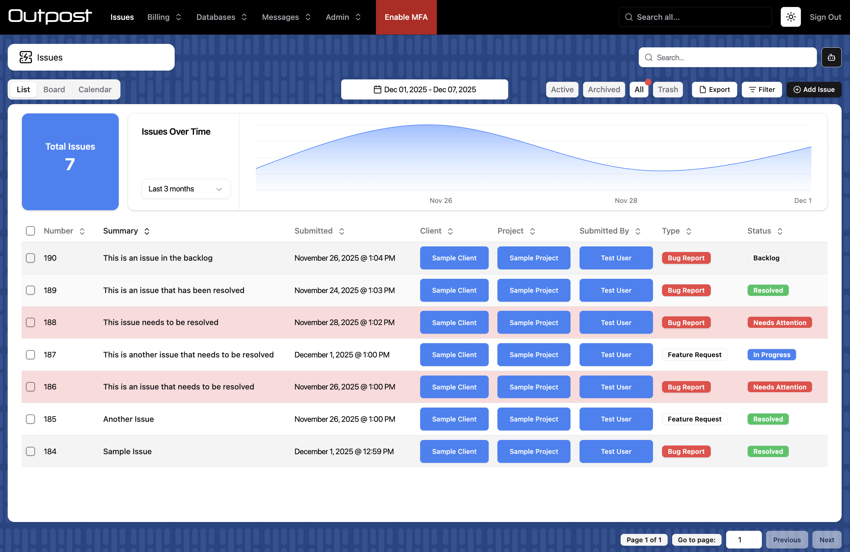Open the Last 3 months dropdown
This screenshot has height=552, width=850.
pyautogui.click(x=186, y=189)
